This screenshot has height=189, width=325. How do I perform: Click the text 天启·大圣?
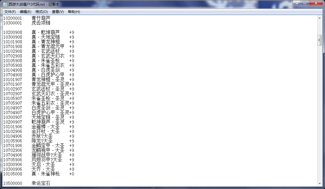click(43, 165)
